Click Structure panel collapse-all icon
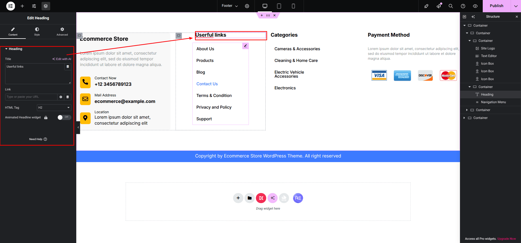Viewport: 521px width, 243px height. [464, 17]
